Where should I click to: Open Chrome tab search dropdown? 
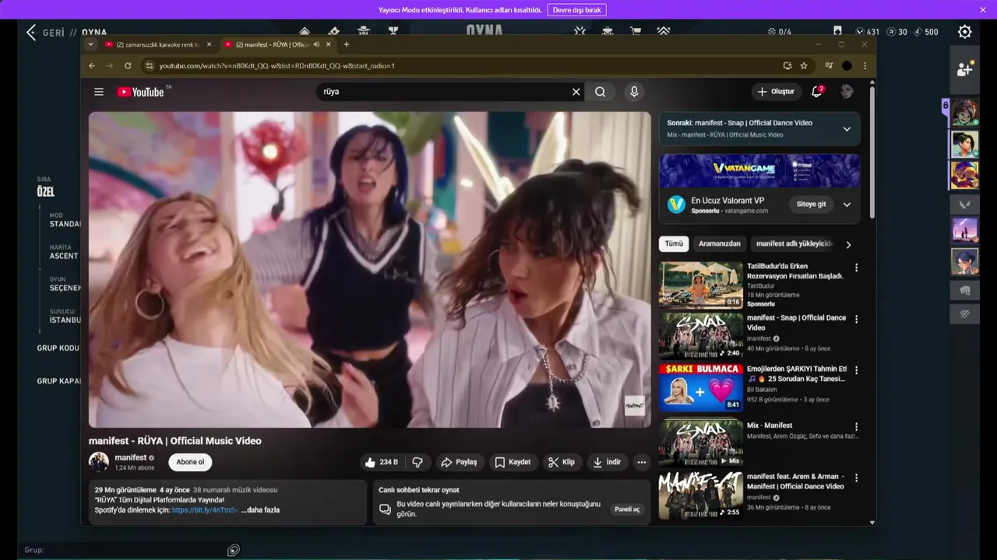pos(91,44)
